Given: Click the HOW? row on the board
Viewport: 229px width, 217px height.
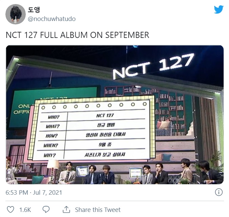Looking at the screenshot, I should pos(91,135).
